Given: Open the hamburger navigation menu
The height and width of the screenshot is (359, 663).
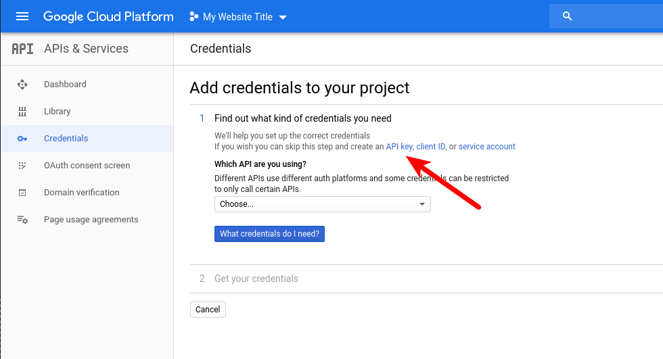Looking at the screenshot, I should 22,16.
